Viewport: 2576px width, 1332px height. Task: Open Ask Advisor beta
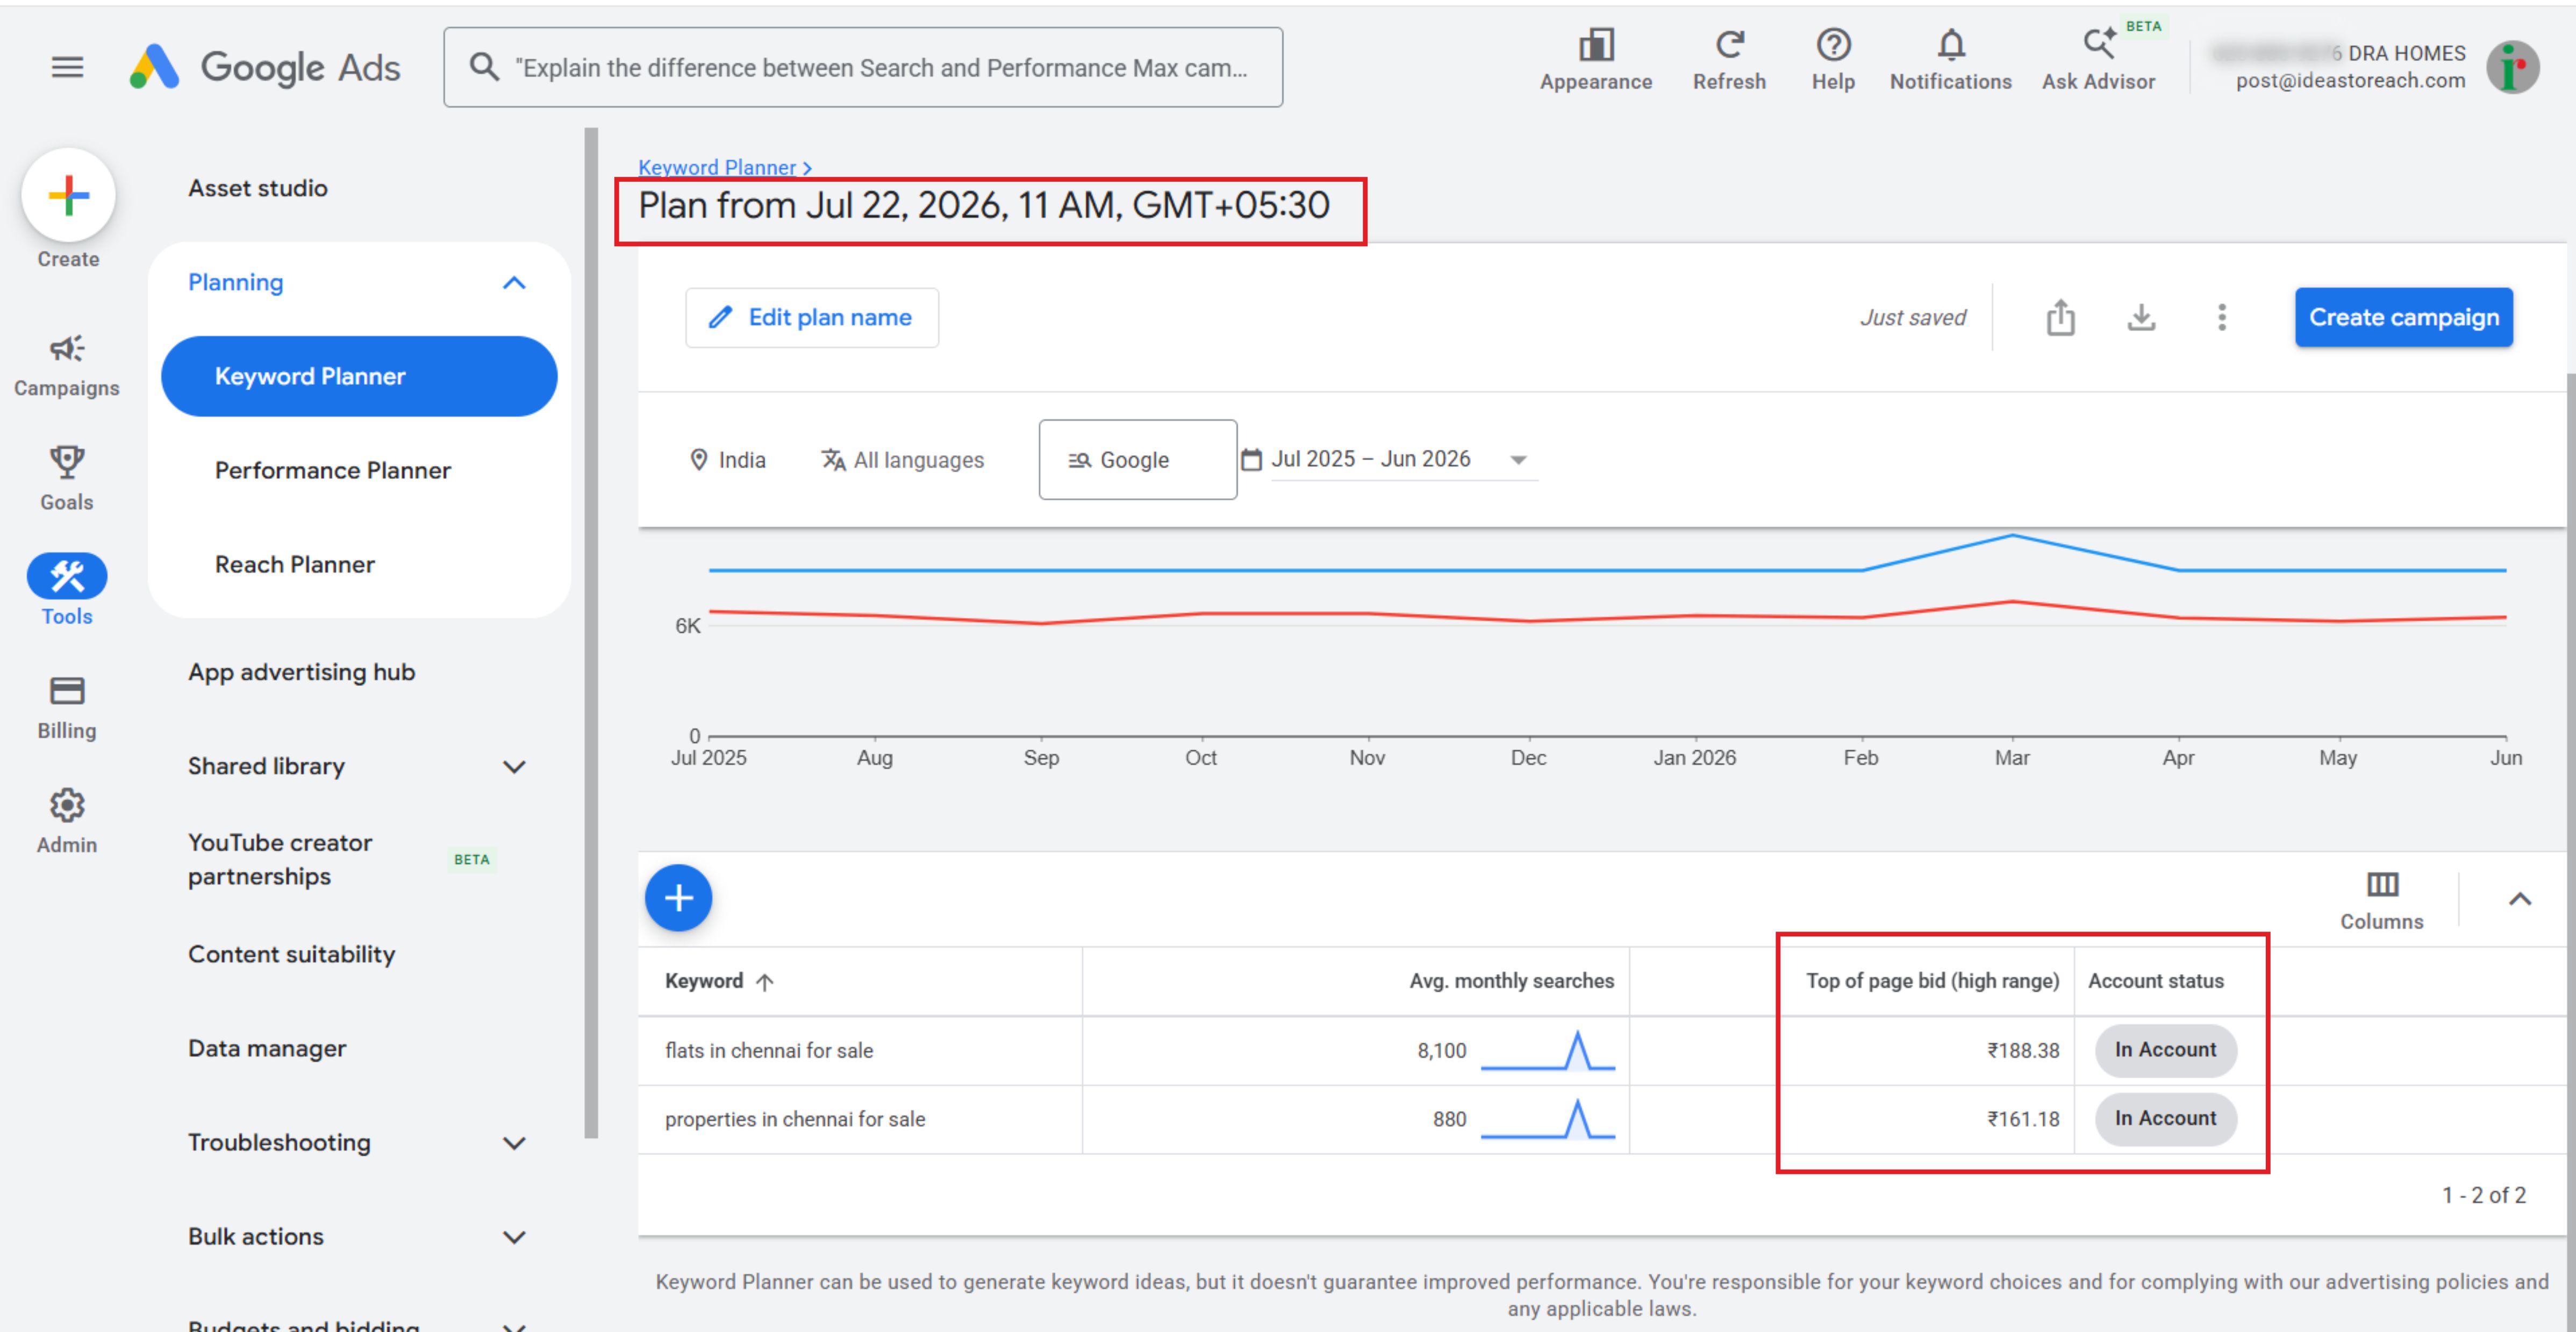coord(2098,60)
